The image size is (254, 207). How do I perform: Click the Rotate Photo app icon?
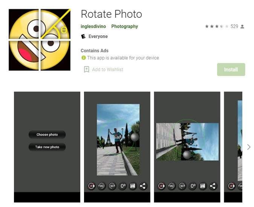[x=40, y=40]
